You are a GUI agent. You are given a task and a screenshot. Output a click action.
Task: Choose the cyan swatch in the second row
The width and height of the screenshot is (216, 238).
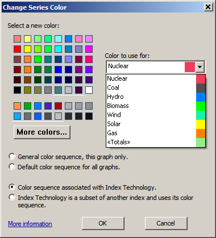point(58,49)
